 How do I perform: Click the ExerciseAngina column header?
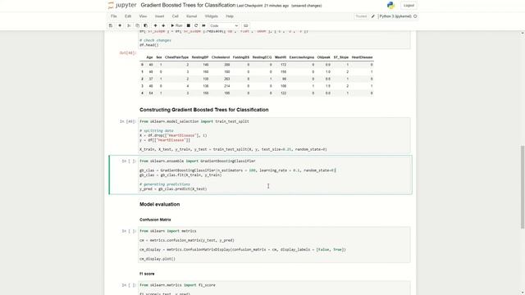coord(302,57)
